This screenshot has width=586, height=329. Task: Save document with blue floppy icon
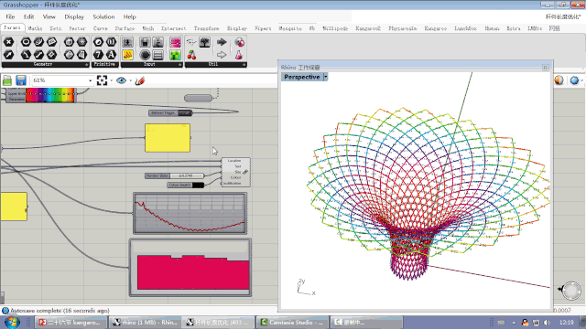coord(21,80)
